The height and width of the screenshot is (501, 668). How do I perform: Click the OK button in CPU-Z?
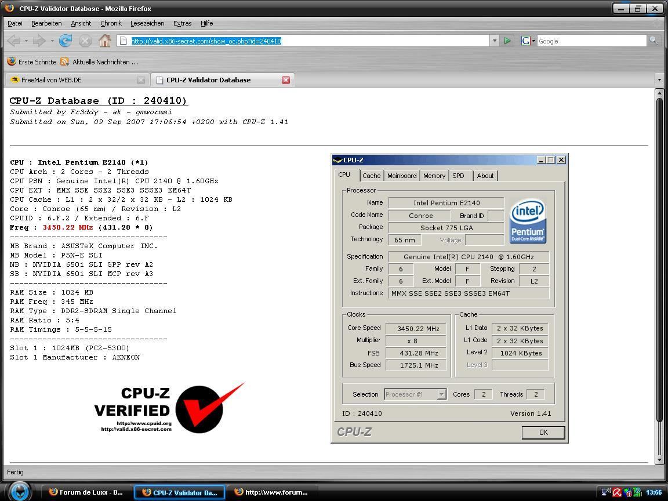543,433
